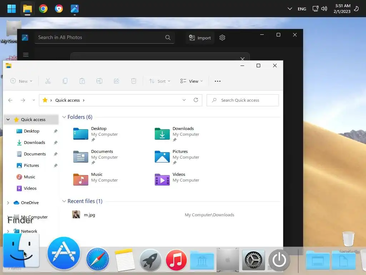Viewport: 366px width, 275px height.
Task: Click the Search in All Photos field
Action: (104, 37)
